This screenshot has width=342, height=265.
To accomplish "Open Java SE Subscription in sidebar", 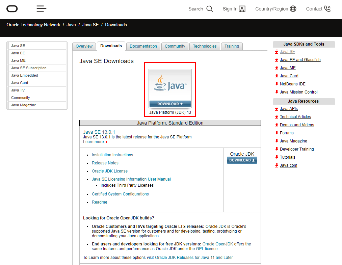I will tap(37, 68).
